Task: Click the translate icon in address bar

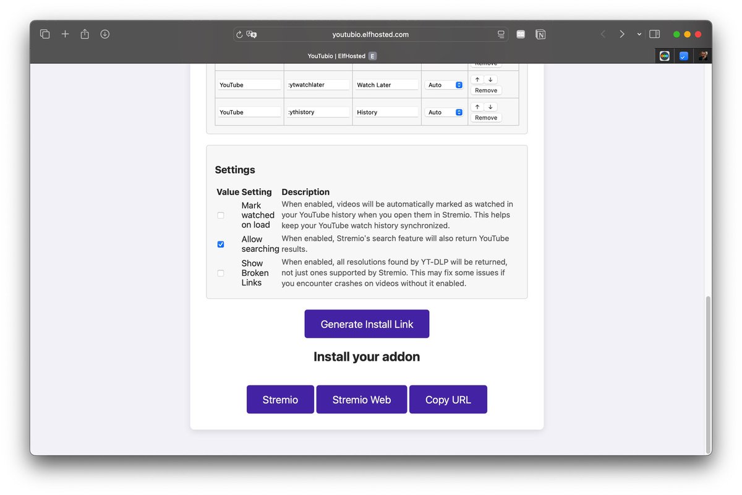Action: (251, 35)
